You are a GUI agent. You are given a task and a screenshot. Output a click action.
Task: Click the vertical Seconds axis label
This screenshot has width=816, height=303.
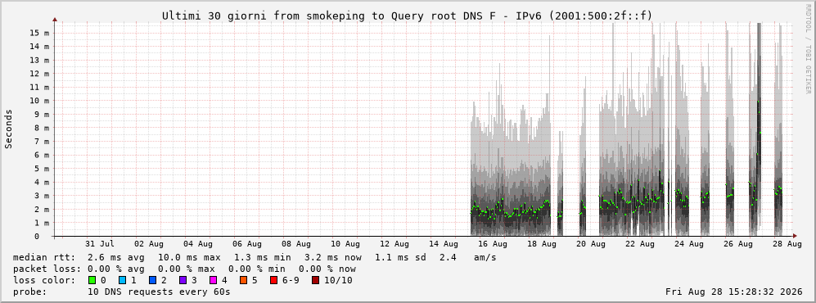[9, 129]
